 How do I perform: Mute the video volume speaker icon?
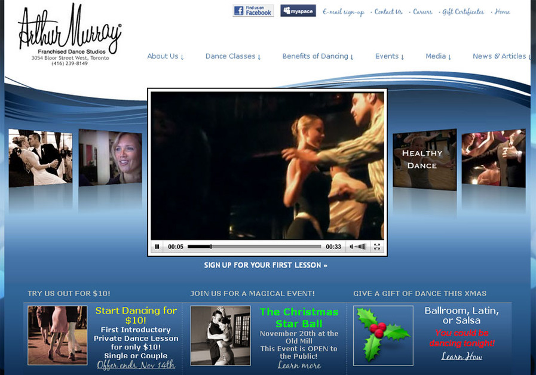351,247
